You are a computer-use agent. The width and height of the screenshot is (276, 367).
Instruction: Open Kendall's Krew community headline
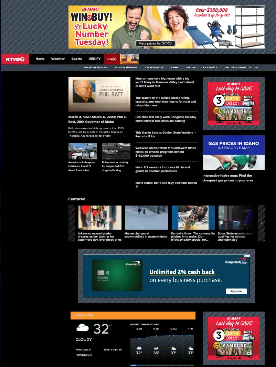[x=193, y=237]
